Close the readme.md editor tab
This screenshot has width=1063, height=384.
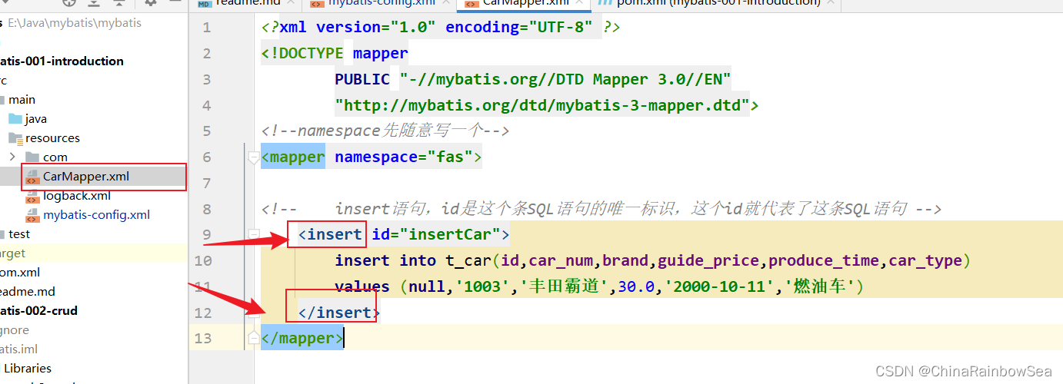(x=291, y=2)
